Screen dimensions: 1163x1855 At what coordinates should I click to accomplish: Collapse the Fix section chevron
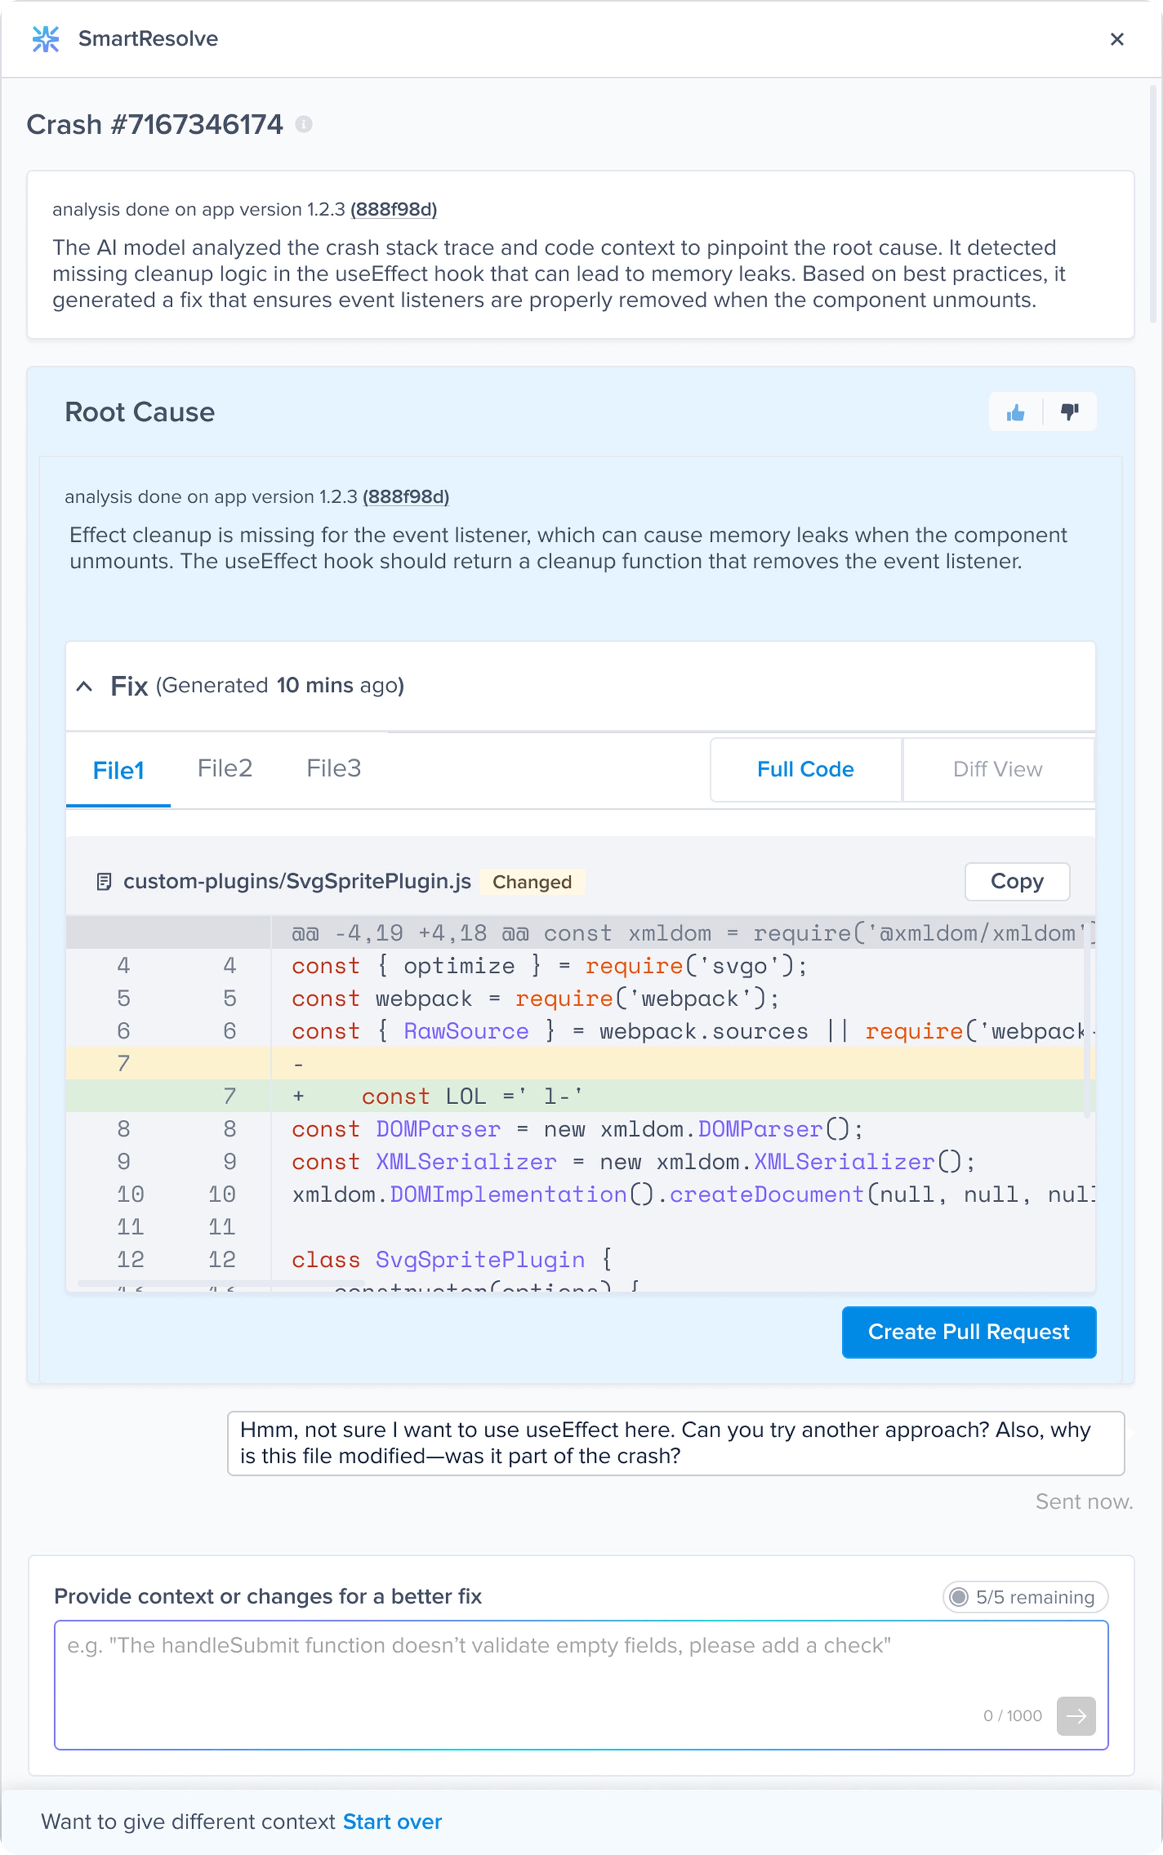pos(85,687)
